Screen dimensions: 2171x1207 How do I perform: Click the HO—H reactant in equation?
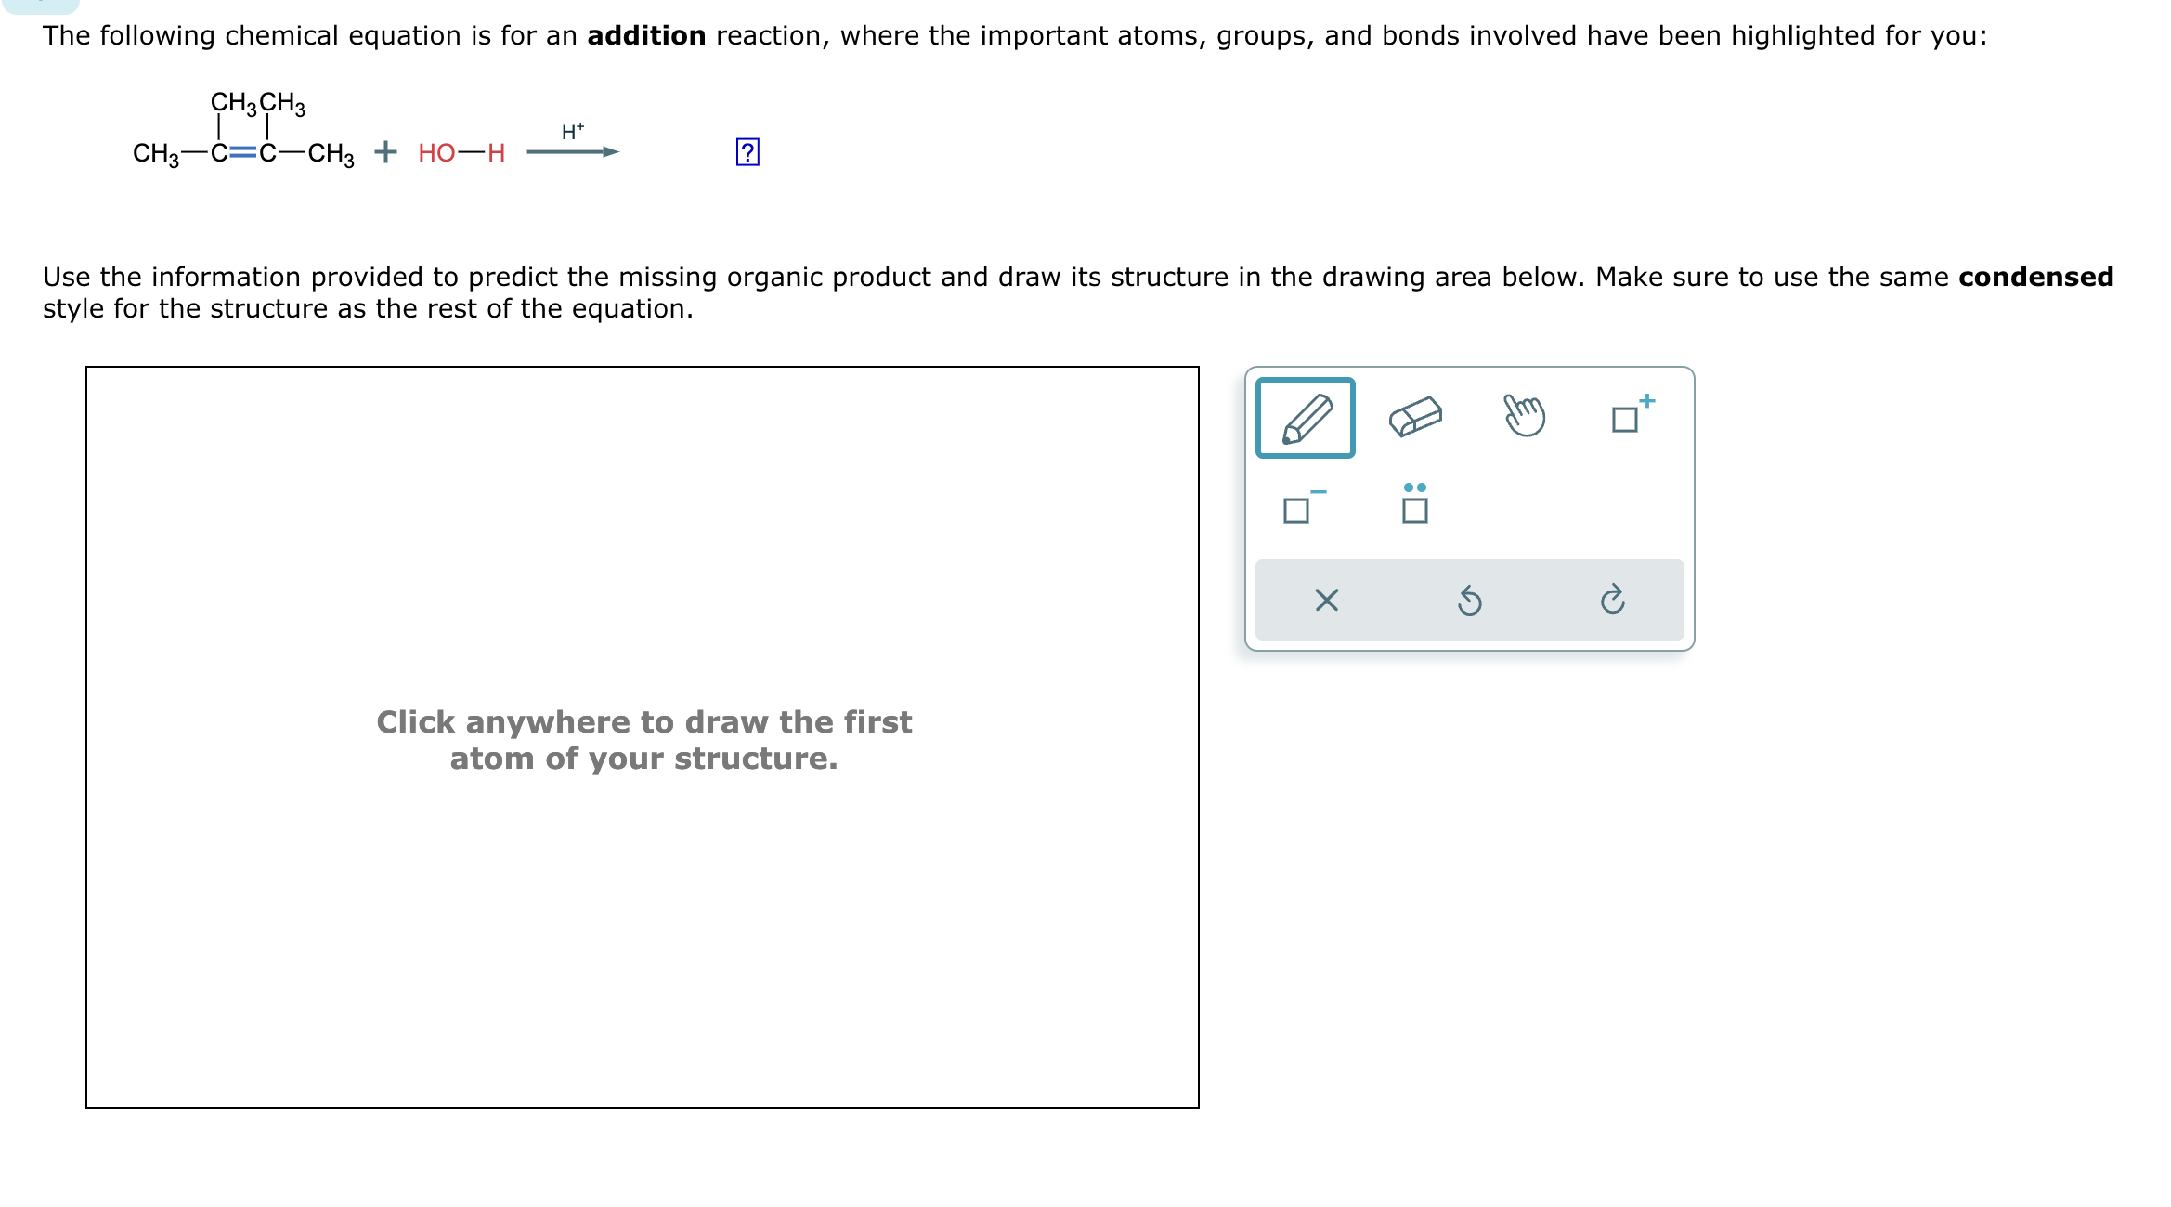click(461, 153)
